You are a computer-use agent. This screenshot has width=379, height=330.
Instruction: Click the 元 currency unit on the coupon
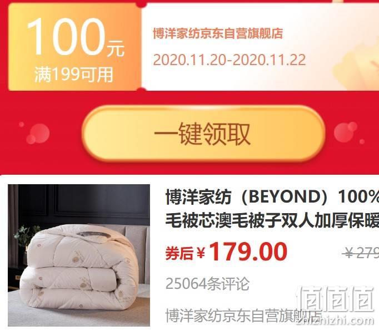[x=116, y=48]
